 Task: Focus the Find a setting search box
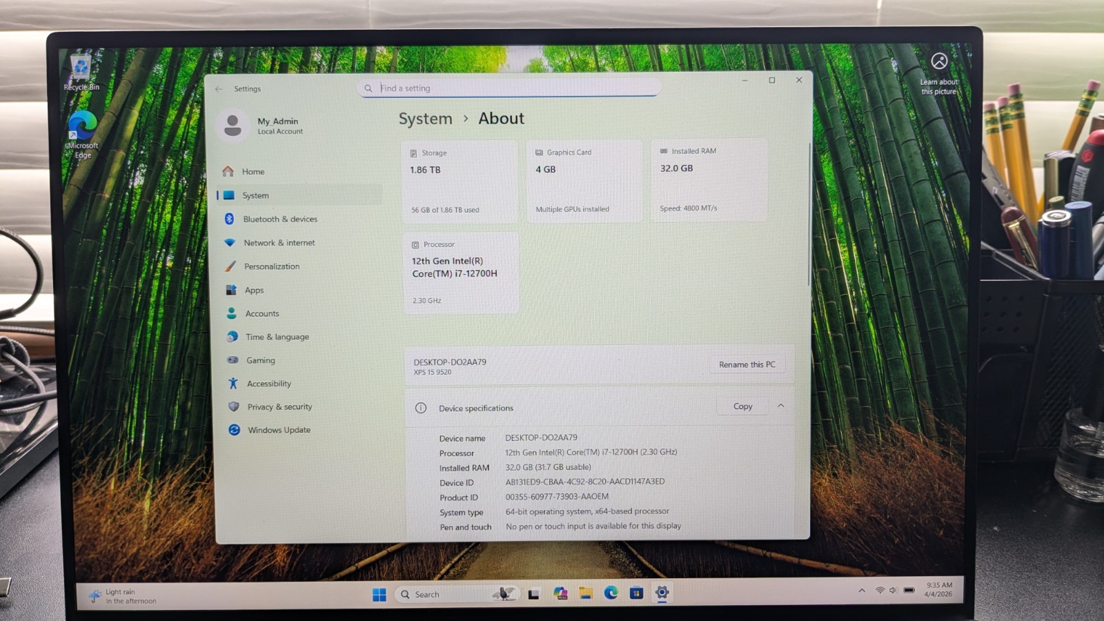[509, 88]
